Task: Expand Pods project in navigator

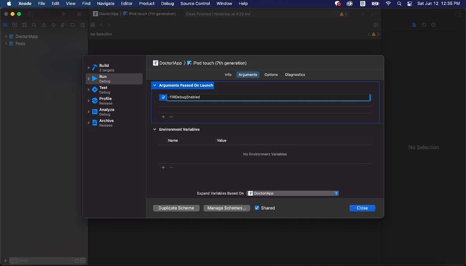Action: tap(6, 43)
